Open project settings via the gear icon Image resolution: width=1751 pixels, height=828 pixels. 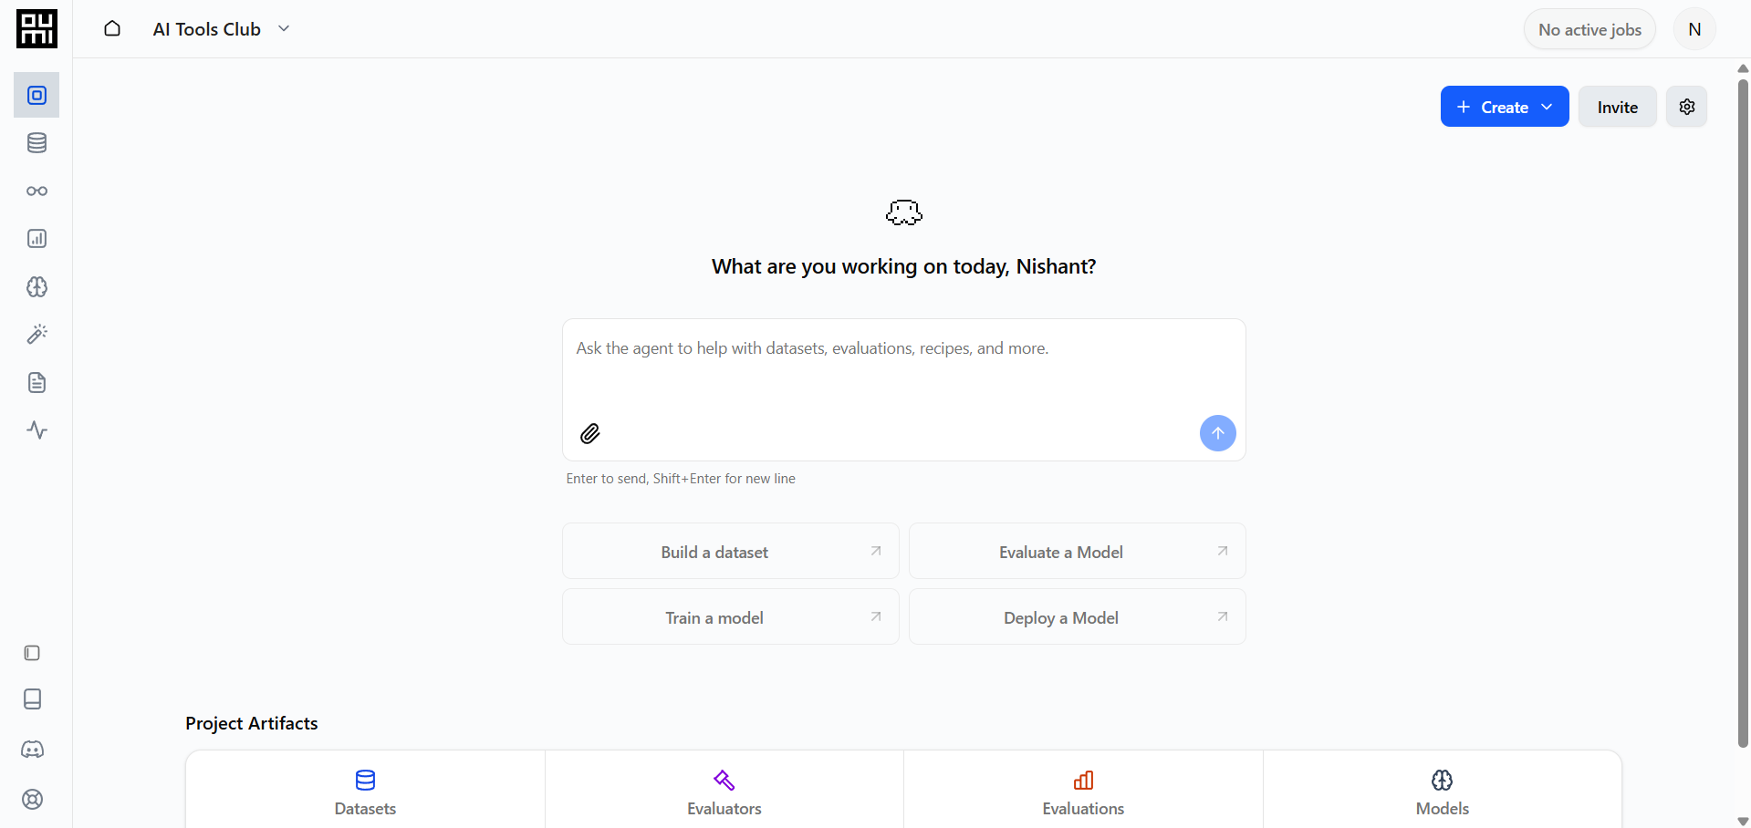click(1686, 107)
